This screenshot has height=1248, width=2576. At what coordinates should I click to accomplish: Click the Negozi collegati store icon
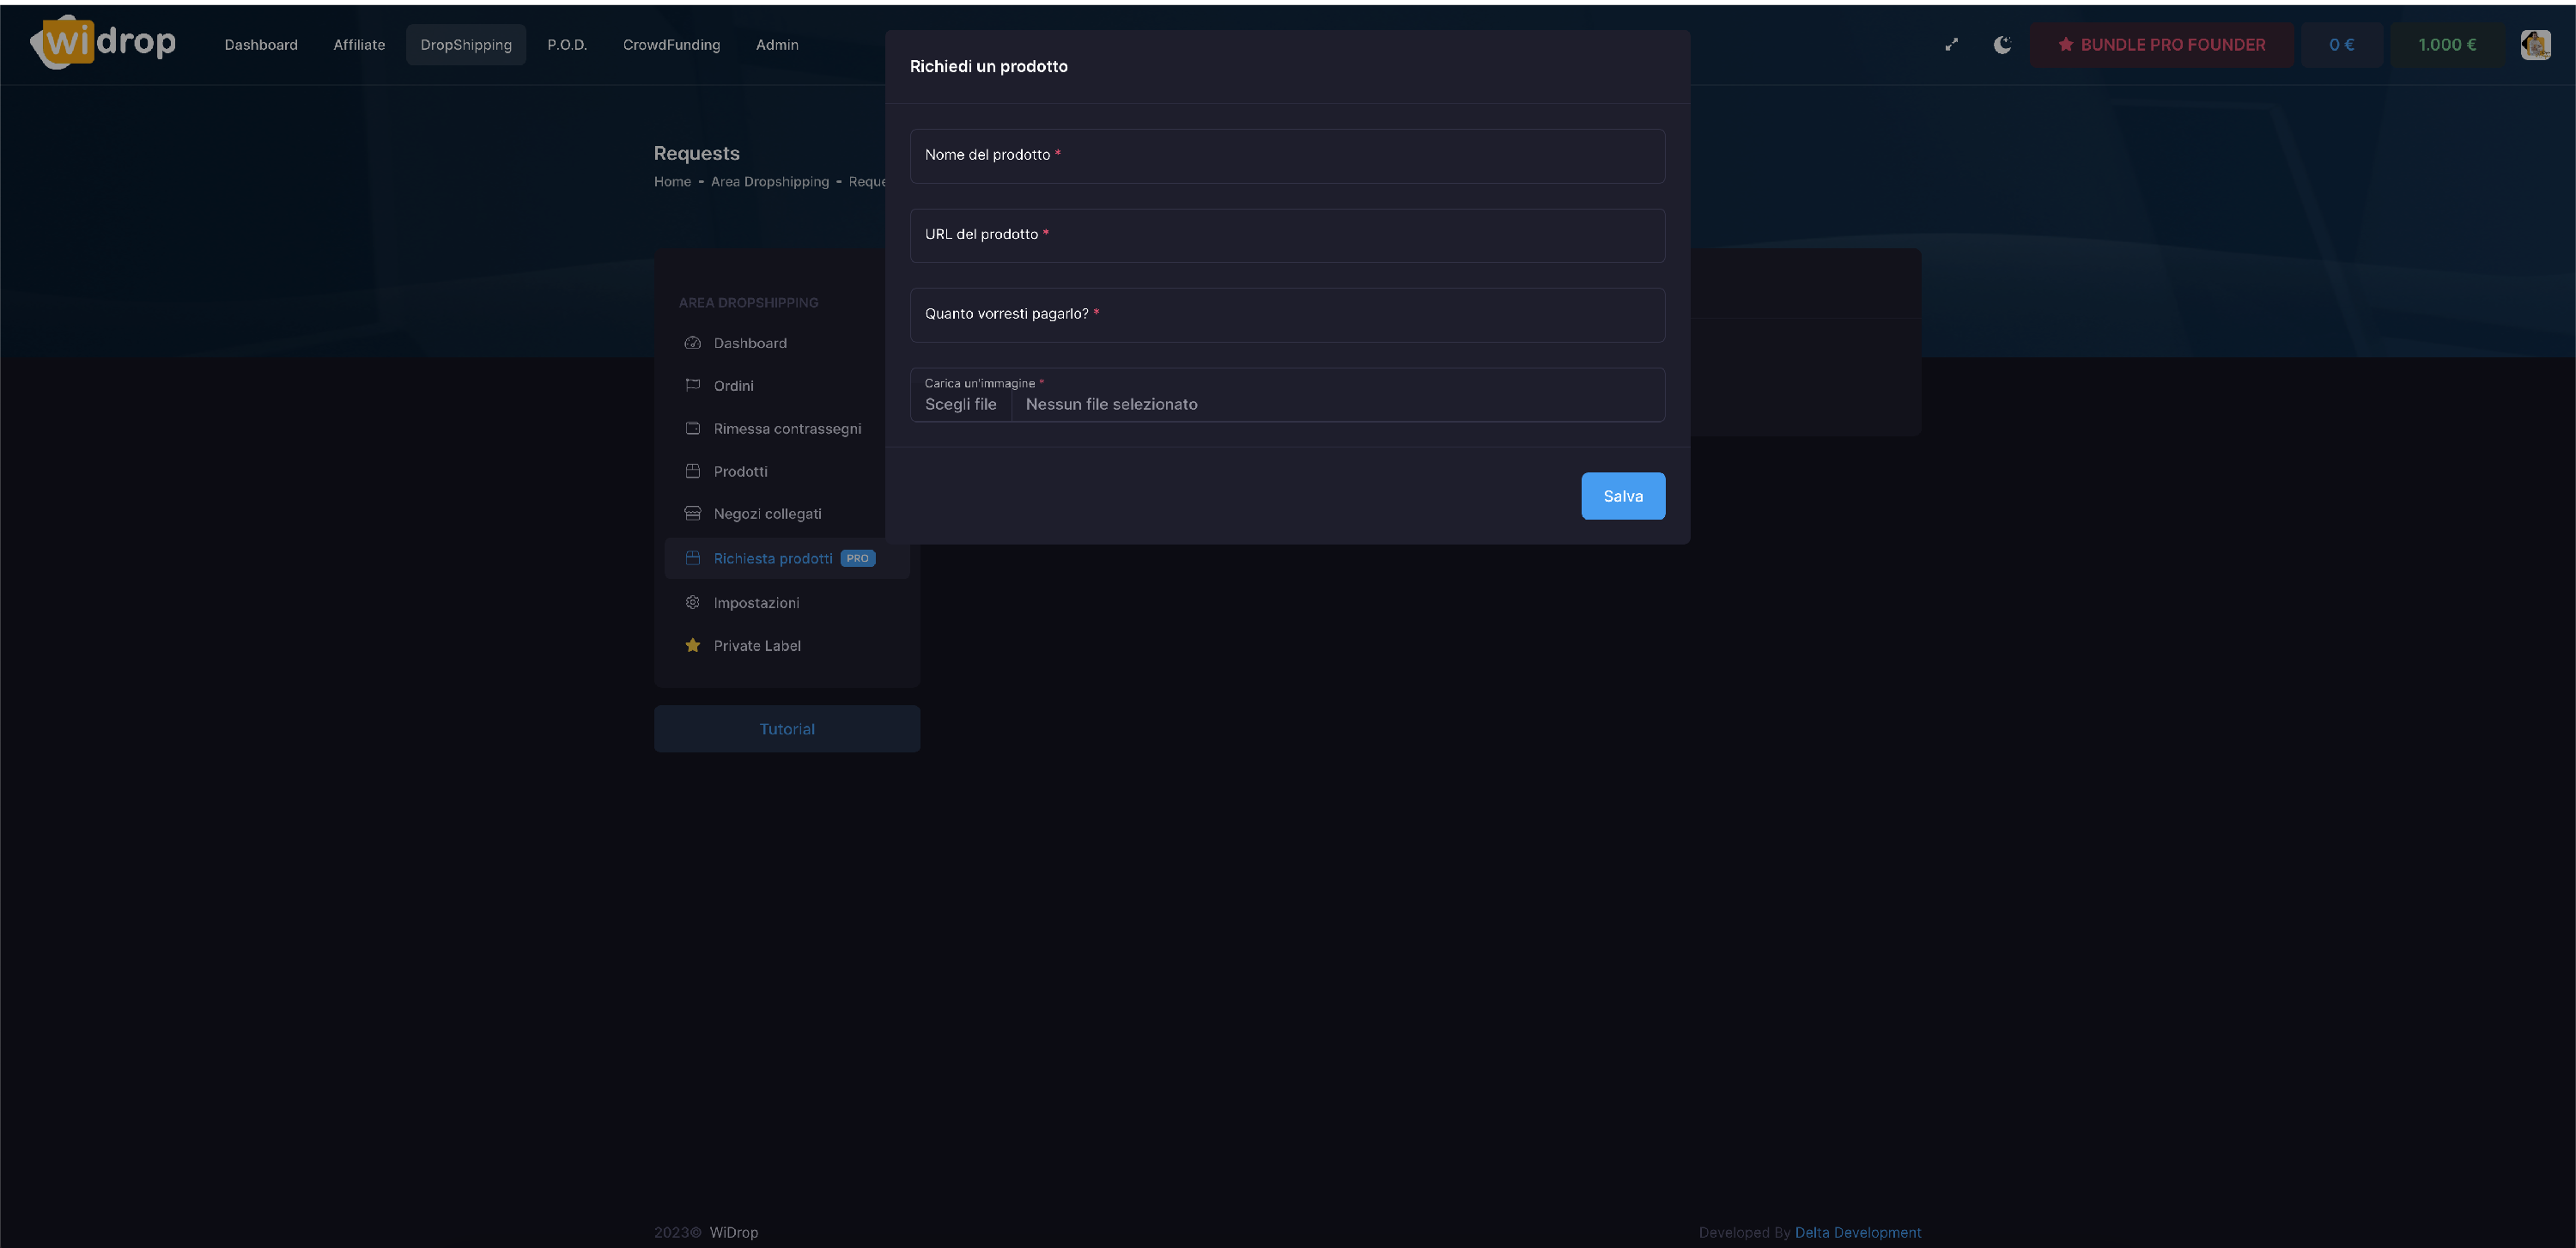[x=692, y=513]
